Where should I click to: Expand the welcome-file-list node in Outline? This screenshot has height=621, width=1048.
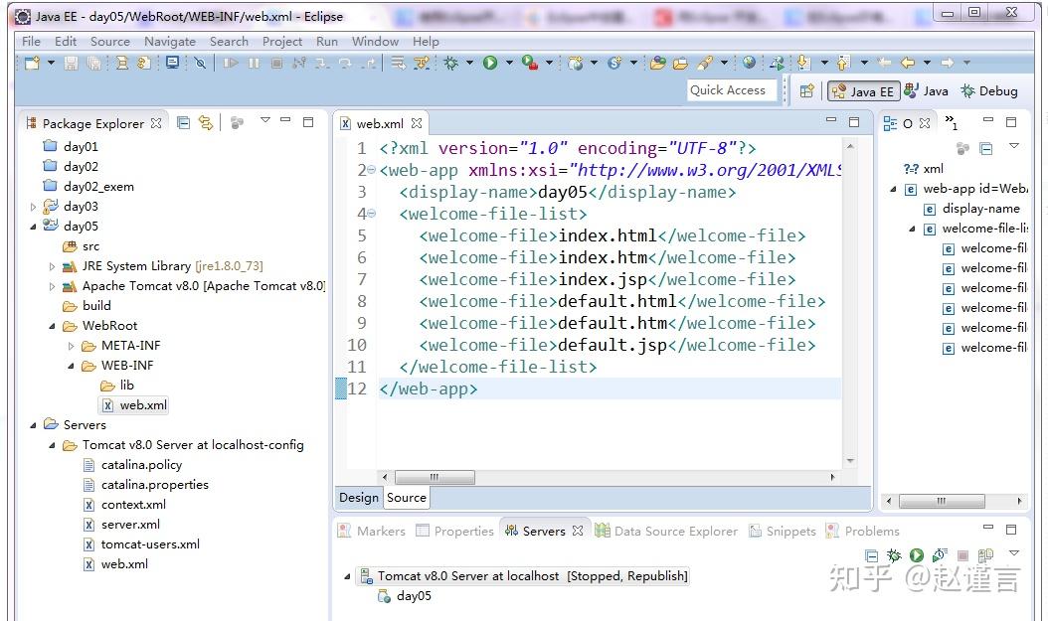click(911, 229)
